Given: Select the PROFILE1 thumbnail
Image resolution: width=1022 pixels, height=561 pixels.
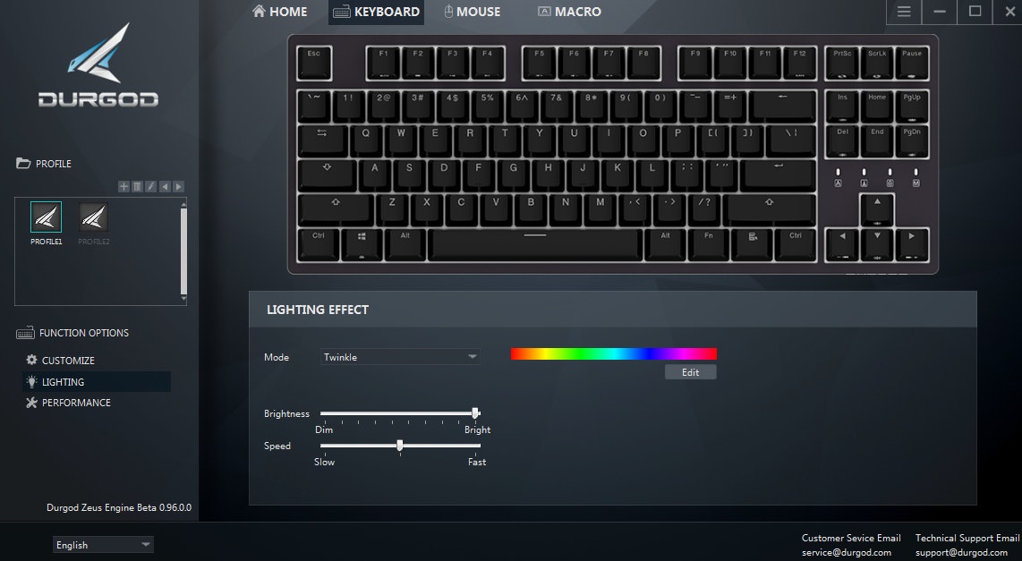Looking at the screenshot, I should point(47,224).
